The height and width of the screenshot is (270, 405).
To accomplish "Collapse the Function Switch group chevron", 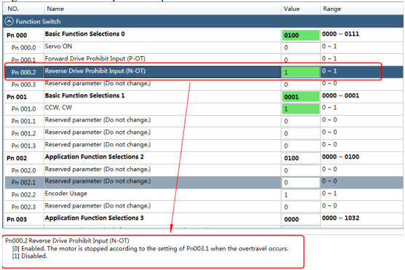I will (9, 21).
